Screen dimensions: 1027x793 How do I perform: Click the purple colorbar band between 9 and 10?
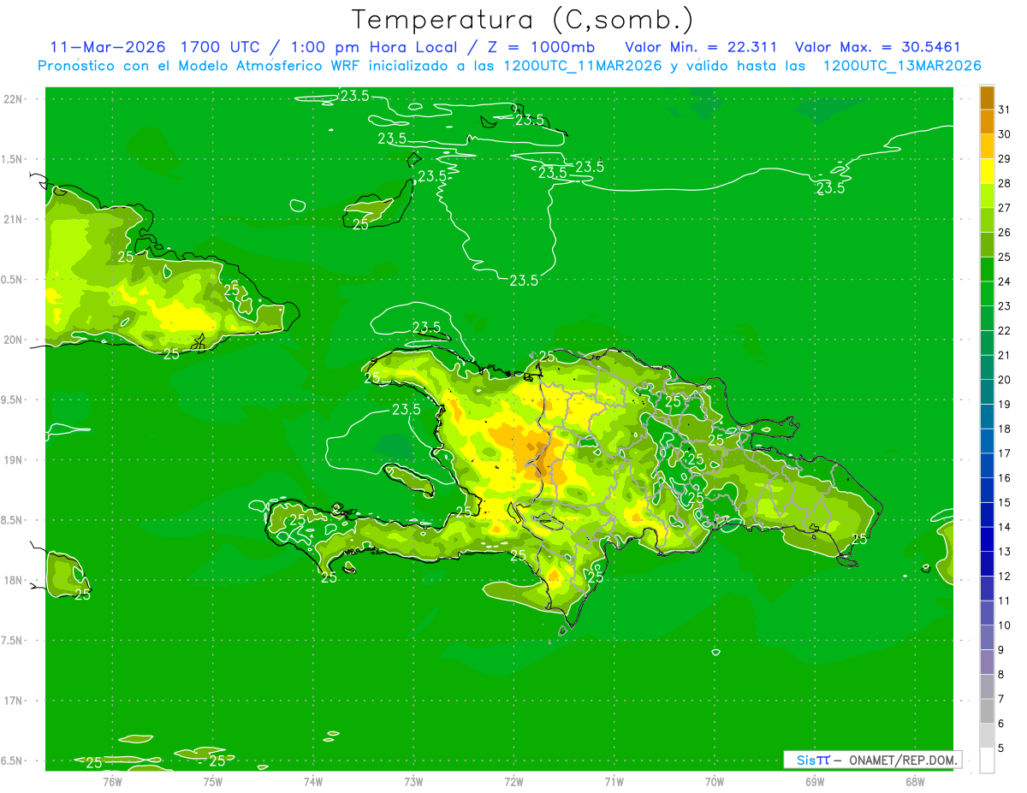988,637
